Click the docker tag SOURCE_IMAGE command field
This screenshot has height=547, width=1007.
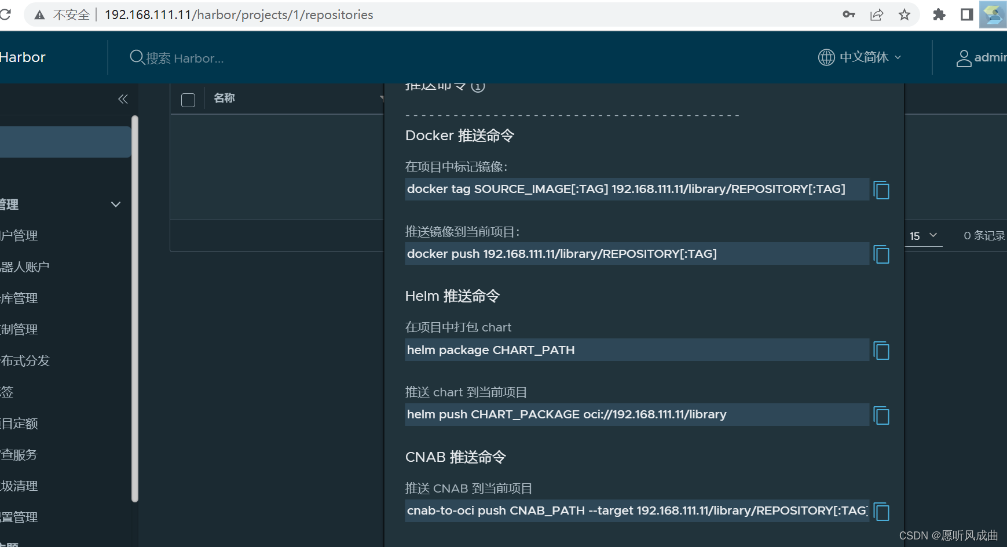pos(637,189)
